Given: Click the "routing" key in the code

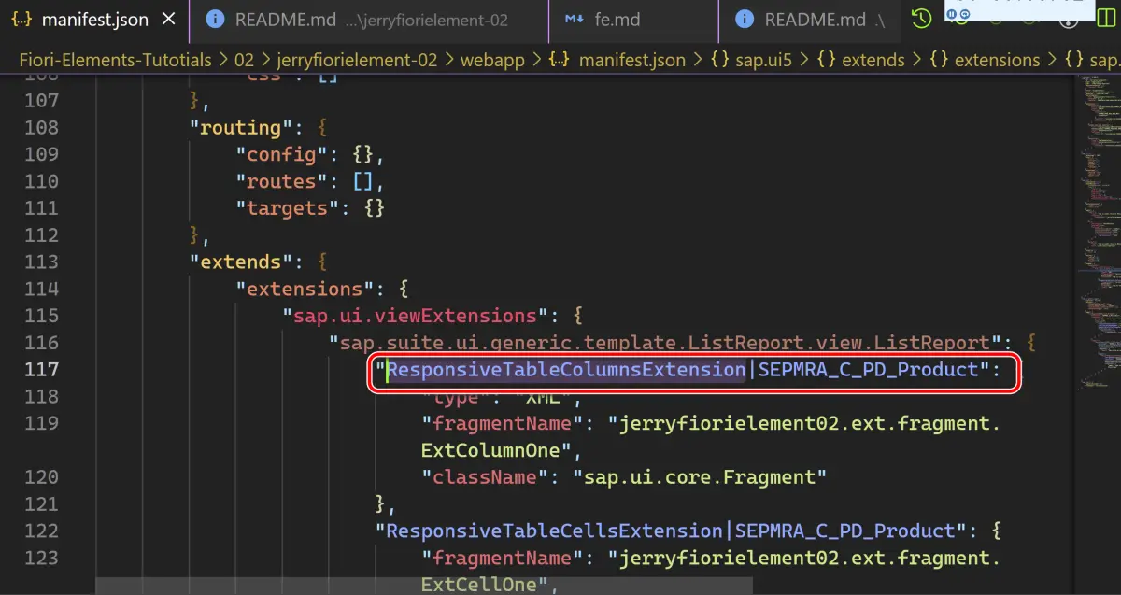Looking at the screenshot, I should [240, 127].
